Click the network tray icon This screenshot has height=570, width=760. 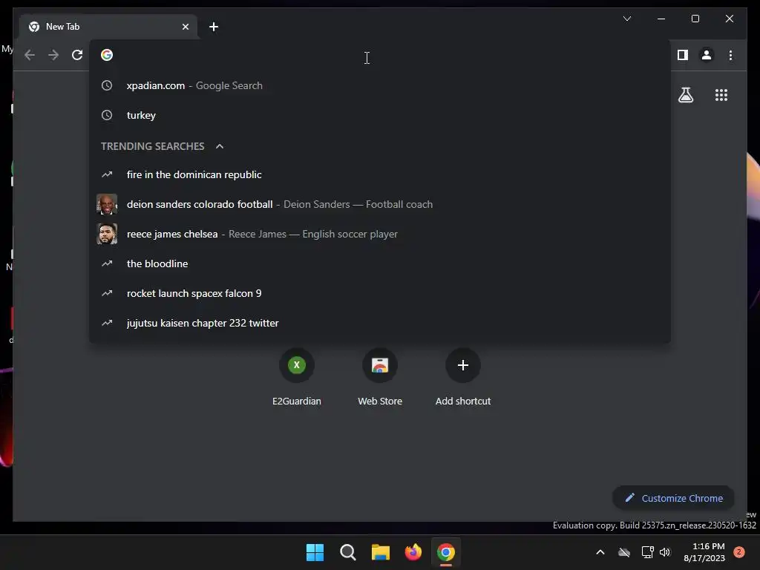click(647, 552)
